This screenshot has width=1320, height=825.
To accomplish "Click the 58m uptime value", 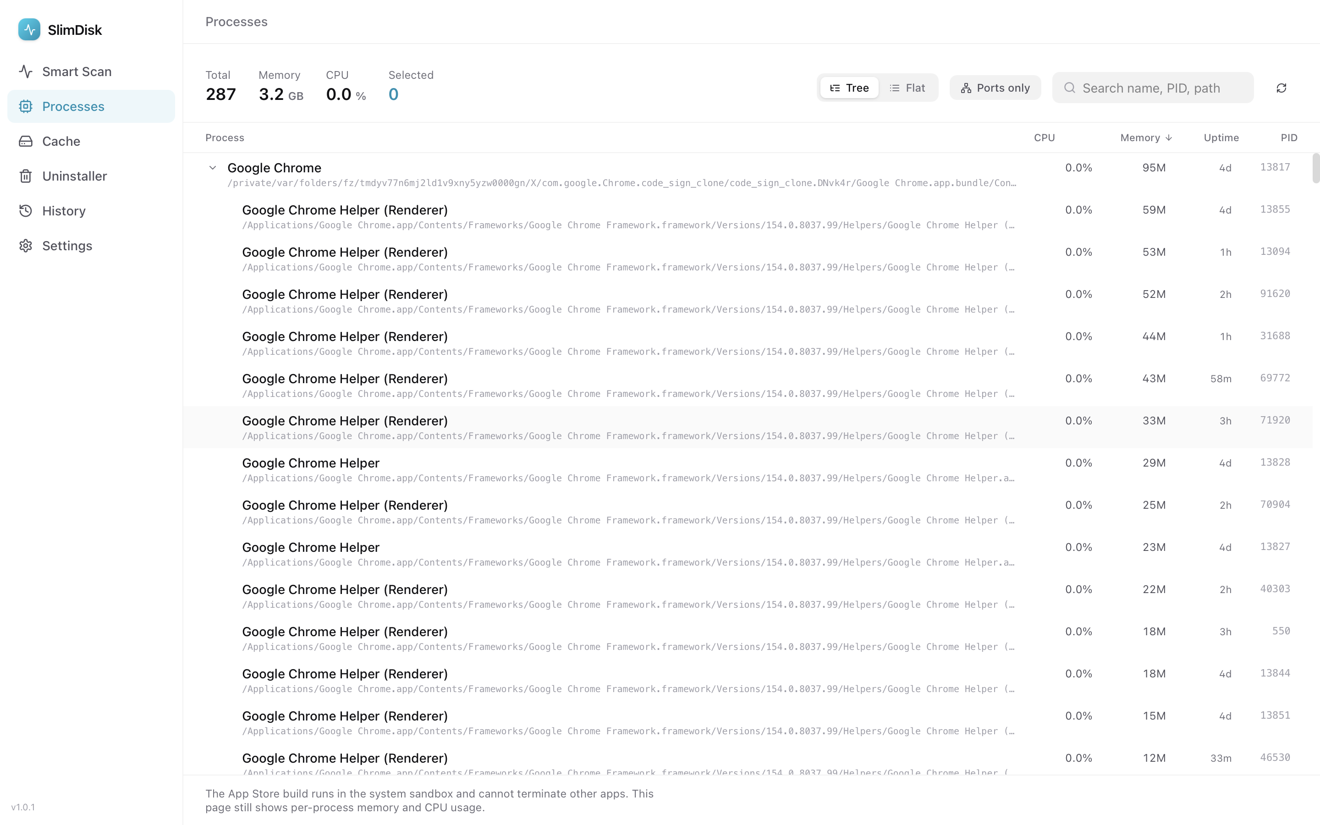I will click(1221, 379).
